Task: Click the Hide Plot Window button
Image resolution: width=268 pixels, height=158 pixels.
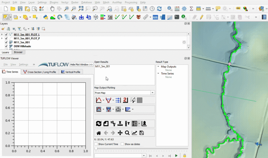Action: coord(81,64)
